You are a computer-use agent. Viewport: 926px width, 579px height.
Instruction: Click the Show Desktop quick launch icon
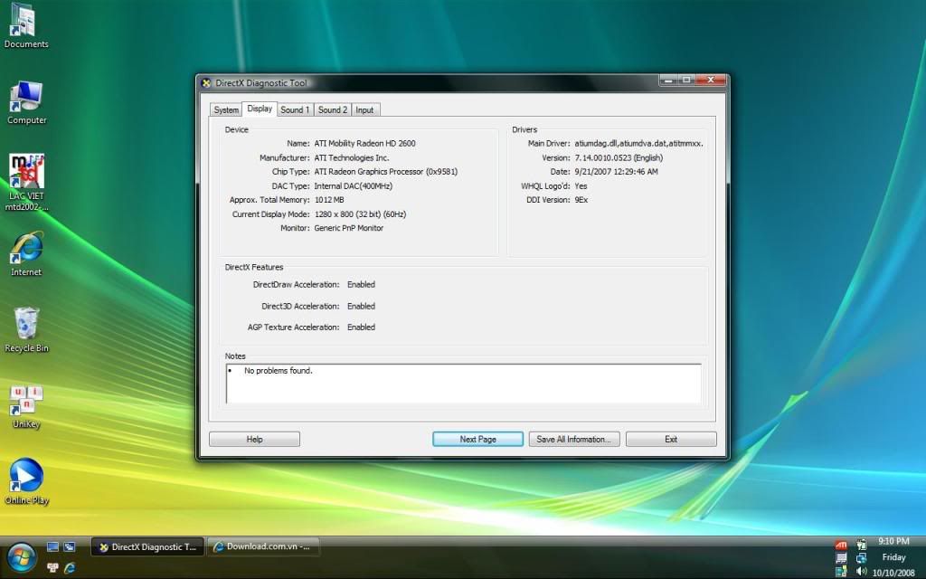(x=52, y=547)
